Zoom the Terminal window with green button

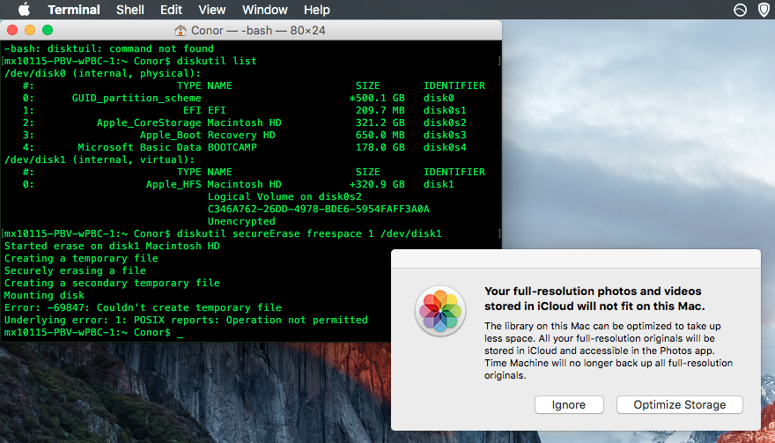click(48, 30)
